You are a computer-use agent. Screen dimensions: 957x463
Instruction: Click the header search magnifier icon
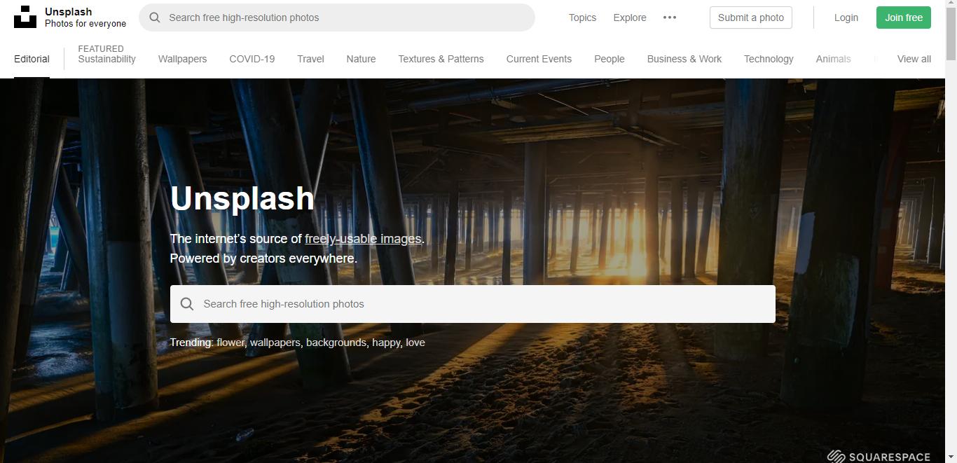155,18
